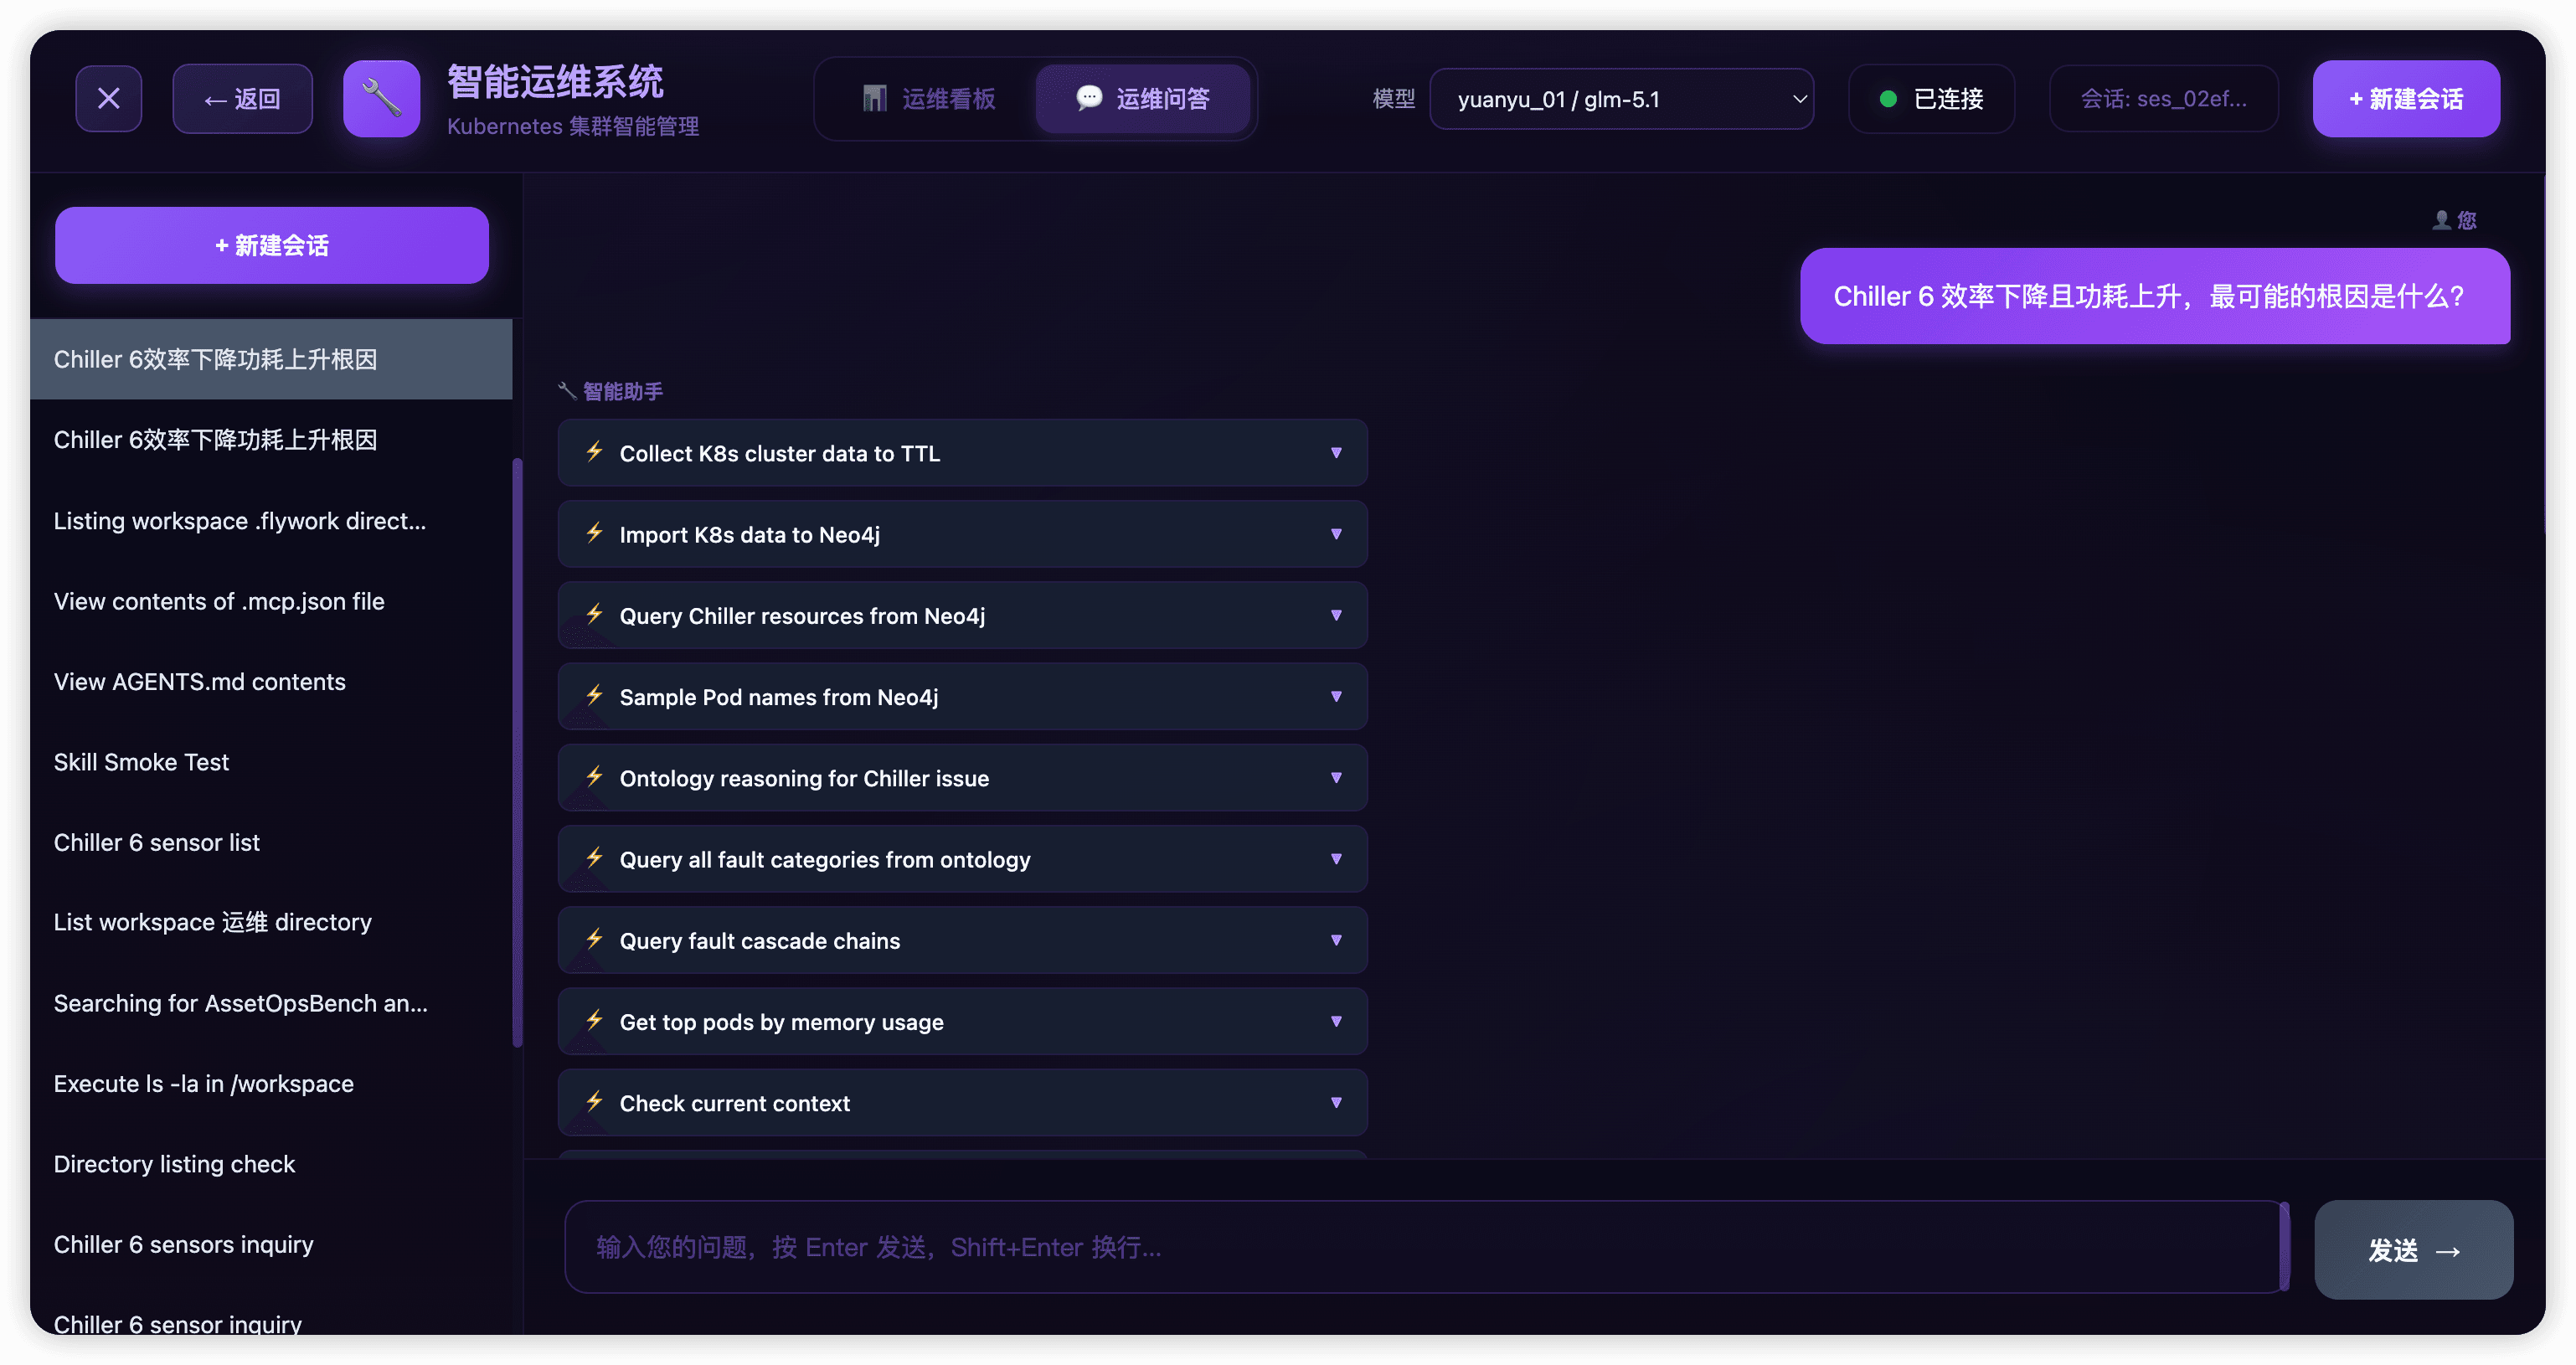Click lightning icon beside Collect K8s cluster data
The height and width of the screenshot is (1365, 2576).
click(x=595, y=452)
